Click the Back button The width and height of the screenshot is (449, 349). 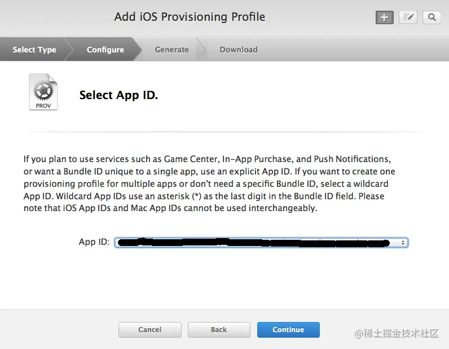coord(219,329)
